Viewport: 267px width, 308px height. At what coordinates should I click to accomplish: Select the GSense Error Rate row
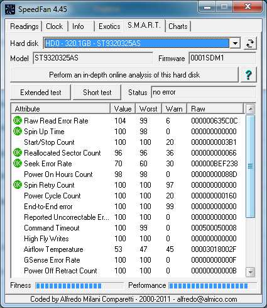pyautogui.click(x=128, y=260)
